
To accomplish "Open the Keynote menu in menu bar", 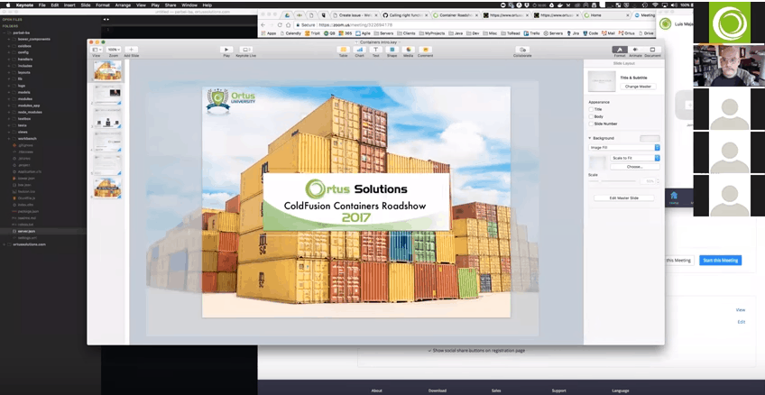I will coord(24,5).
